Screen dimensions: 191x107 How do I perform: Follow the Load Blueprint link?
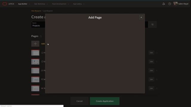pos(48,11)
